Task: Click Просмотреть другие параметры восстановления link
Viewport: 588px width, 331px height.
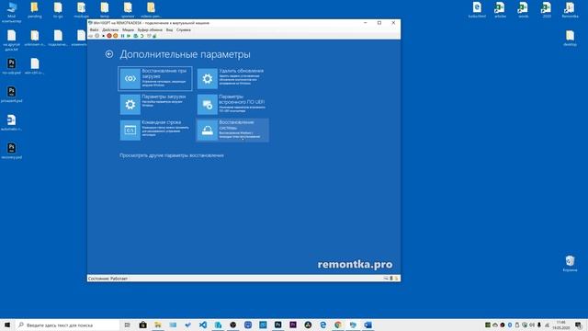Action: (172, 155)
